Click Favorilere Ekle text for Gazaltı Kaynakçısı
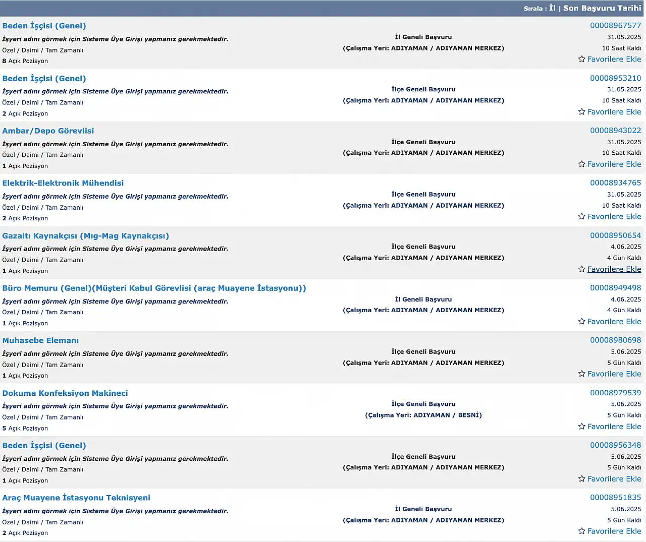Viewport: 646px width, 542px height. point(614,269)
